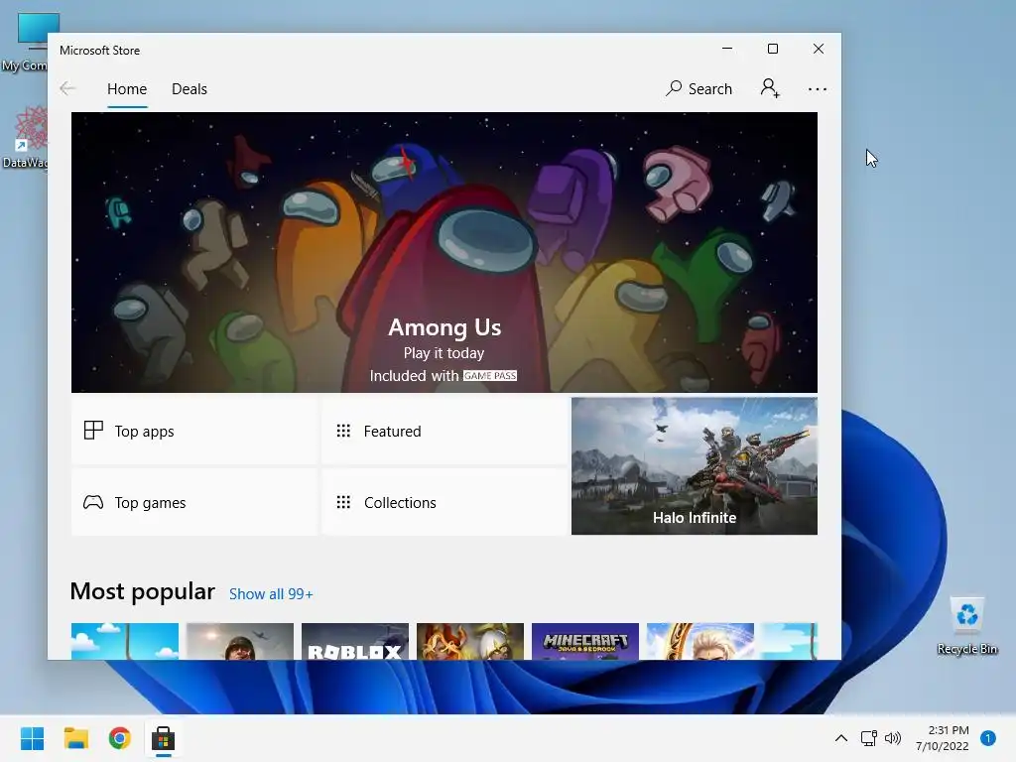This screenshot has width=1016, height=762.
Task: Click the dots icon beside Featured
Action: [343, 431]
